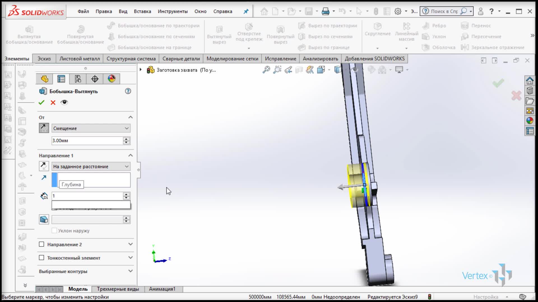The image size is (538, 302).
Task: Open View Orientation icon in viewport
Action: tap(321, 70)
